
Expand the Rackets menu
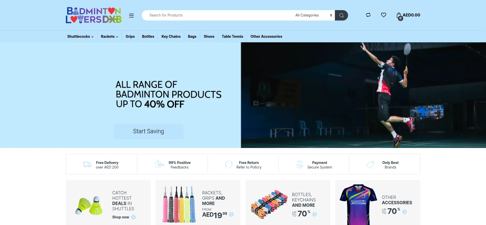pyautogui.click(x=109, y=36)
